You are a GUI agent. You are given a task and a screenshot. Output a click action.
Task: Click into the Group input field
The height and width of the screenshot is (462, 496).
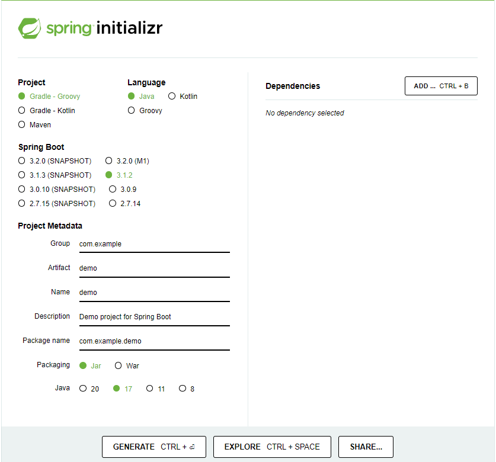tap(154, 244)
